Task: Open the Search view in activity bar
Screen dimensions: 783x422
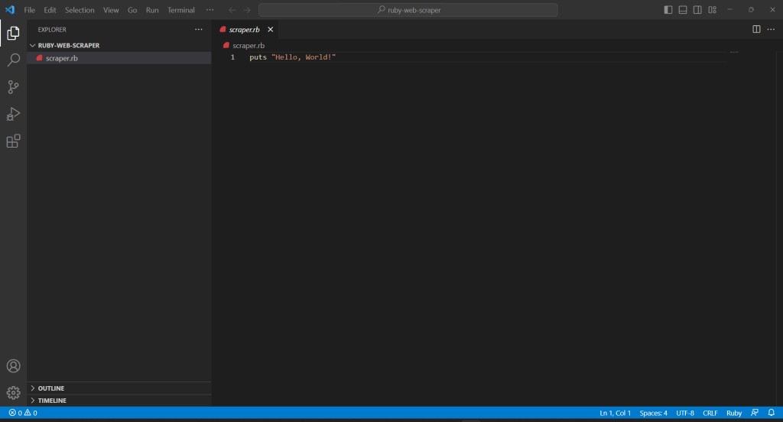Action: click(x=13, y=60)
